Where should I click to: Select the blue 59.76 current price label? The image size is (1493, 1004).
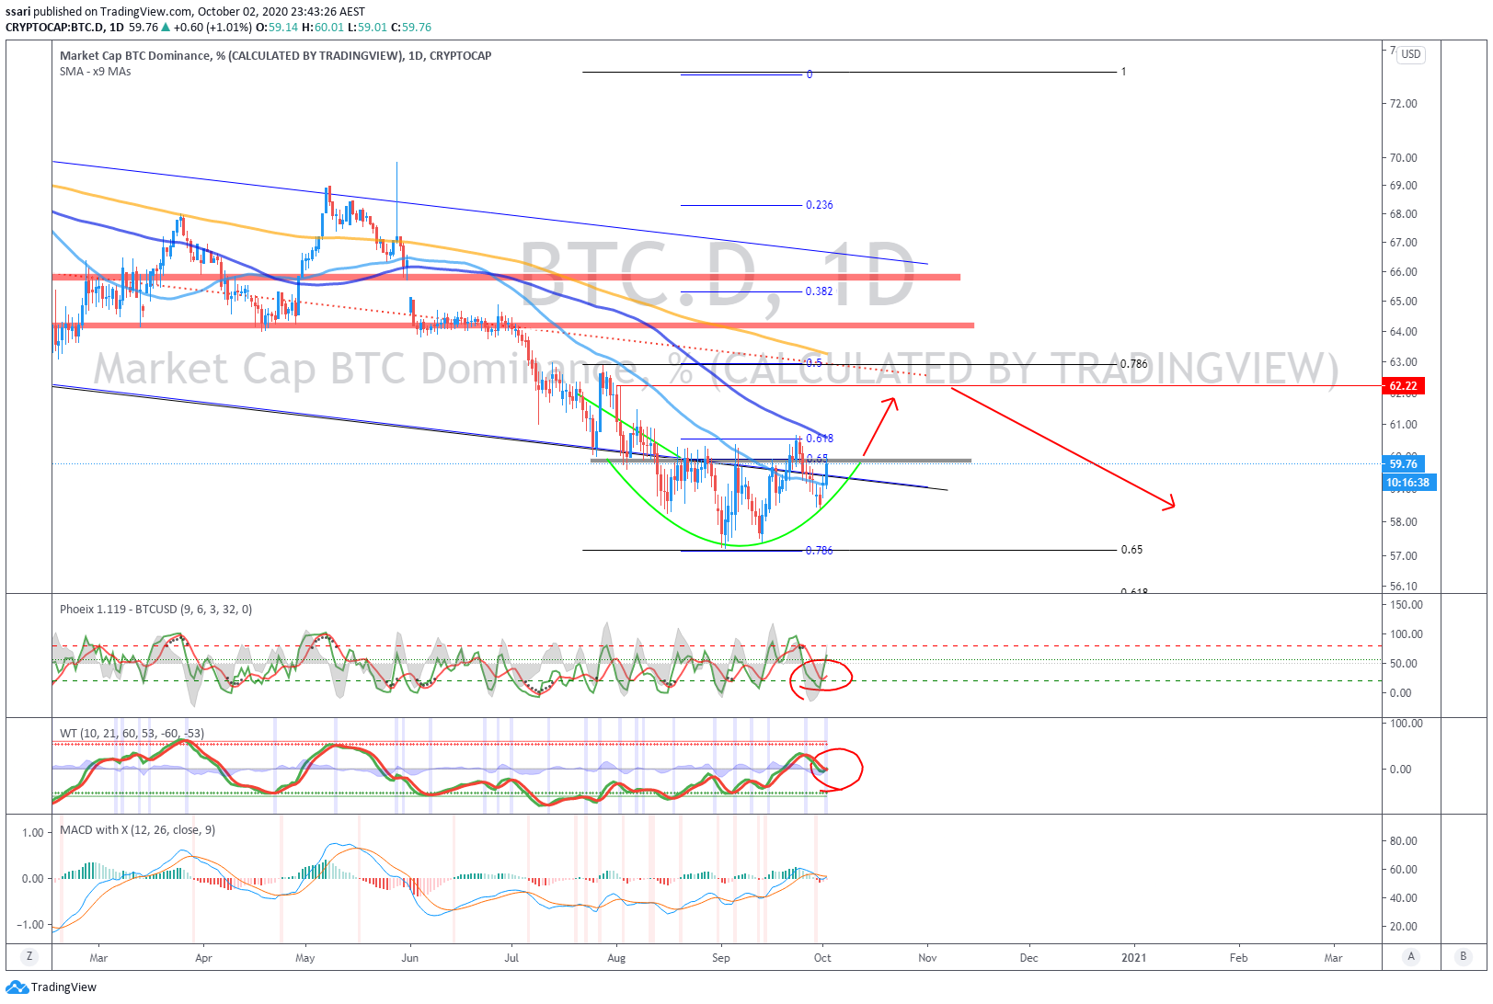click(x=1403, y=464)
